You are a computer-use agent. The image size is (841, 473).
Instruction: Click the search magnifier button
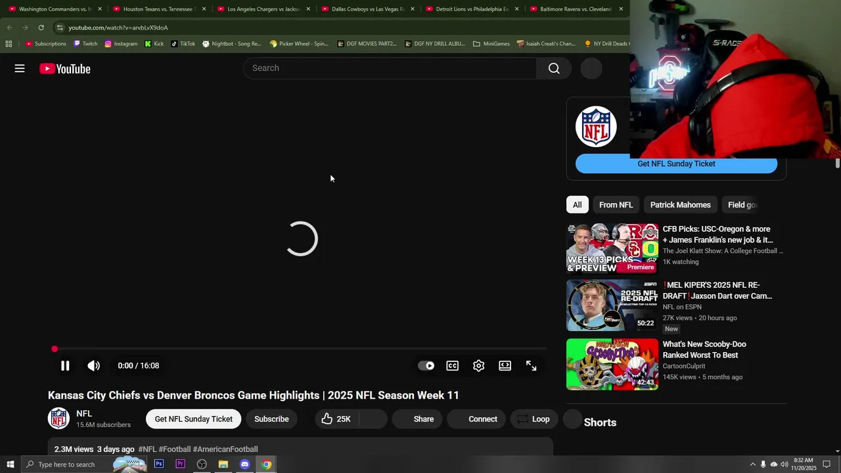(554, 68)
